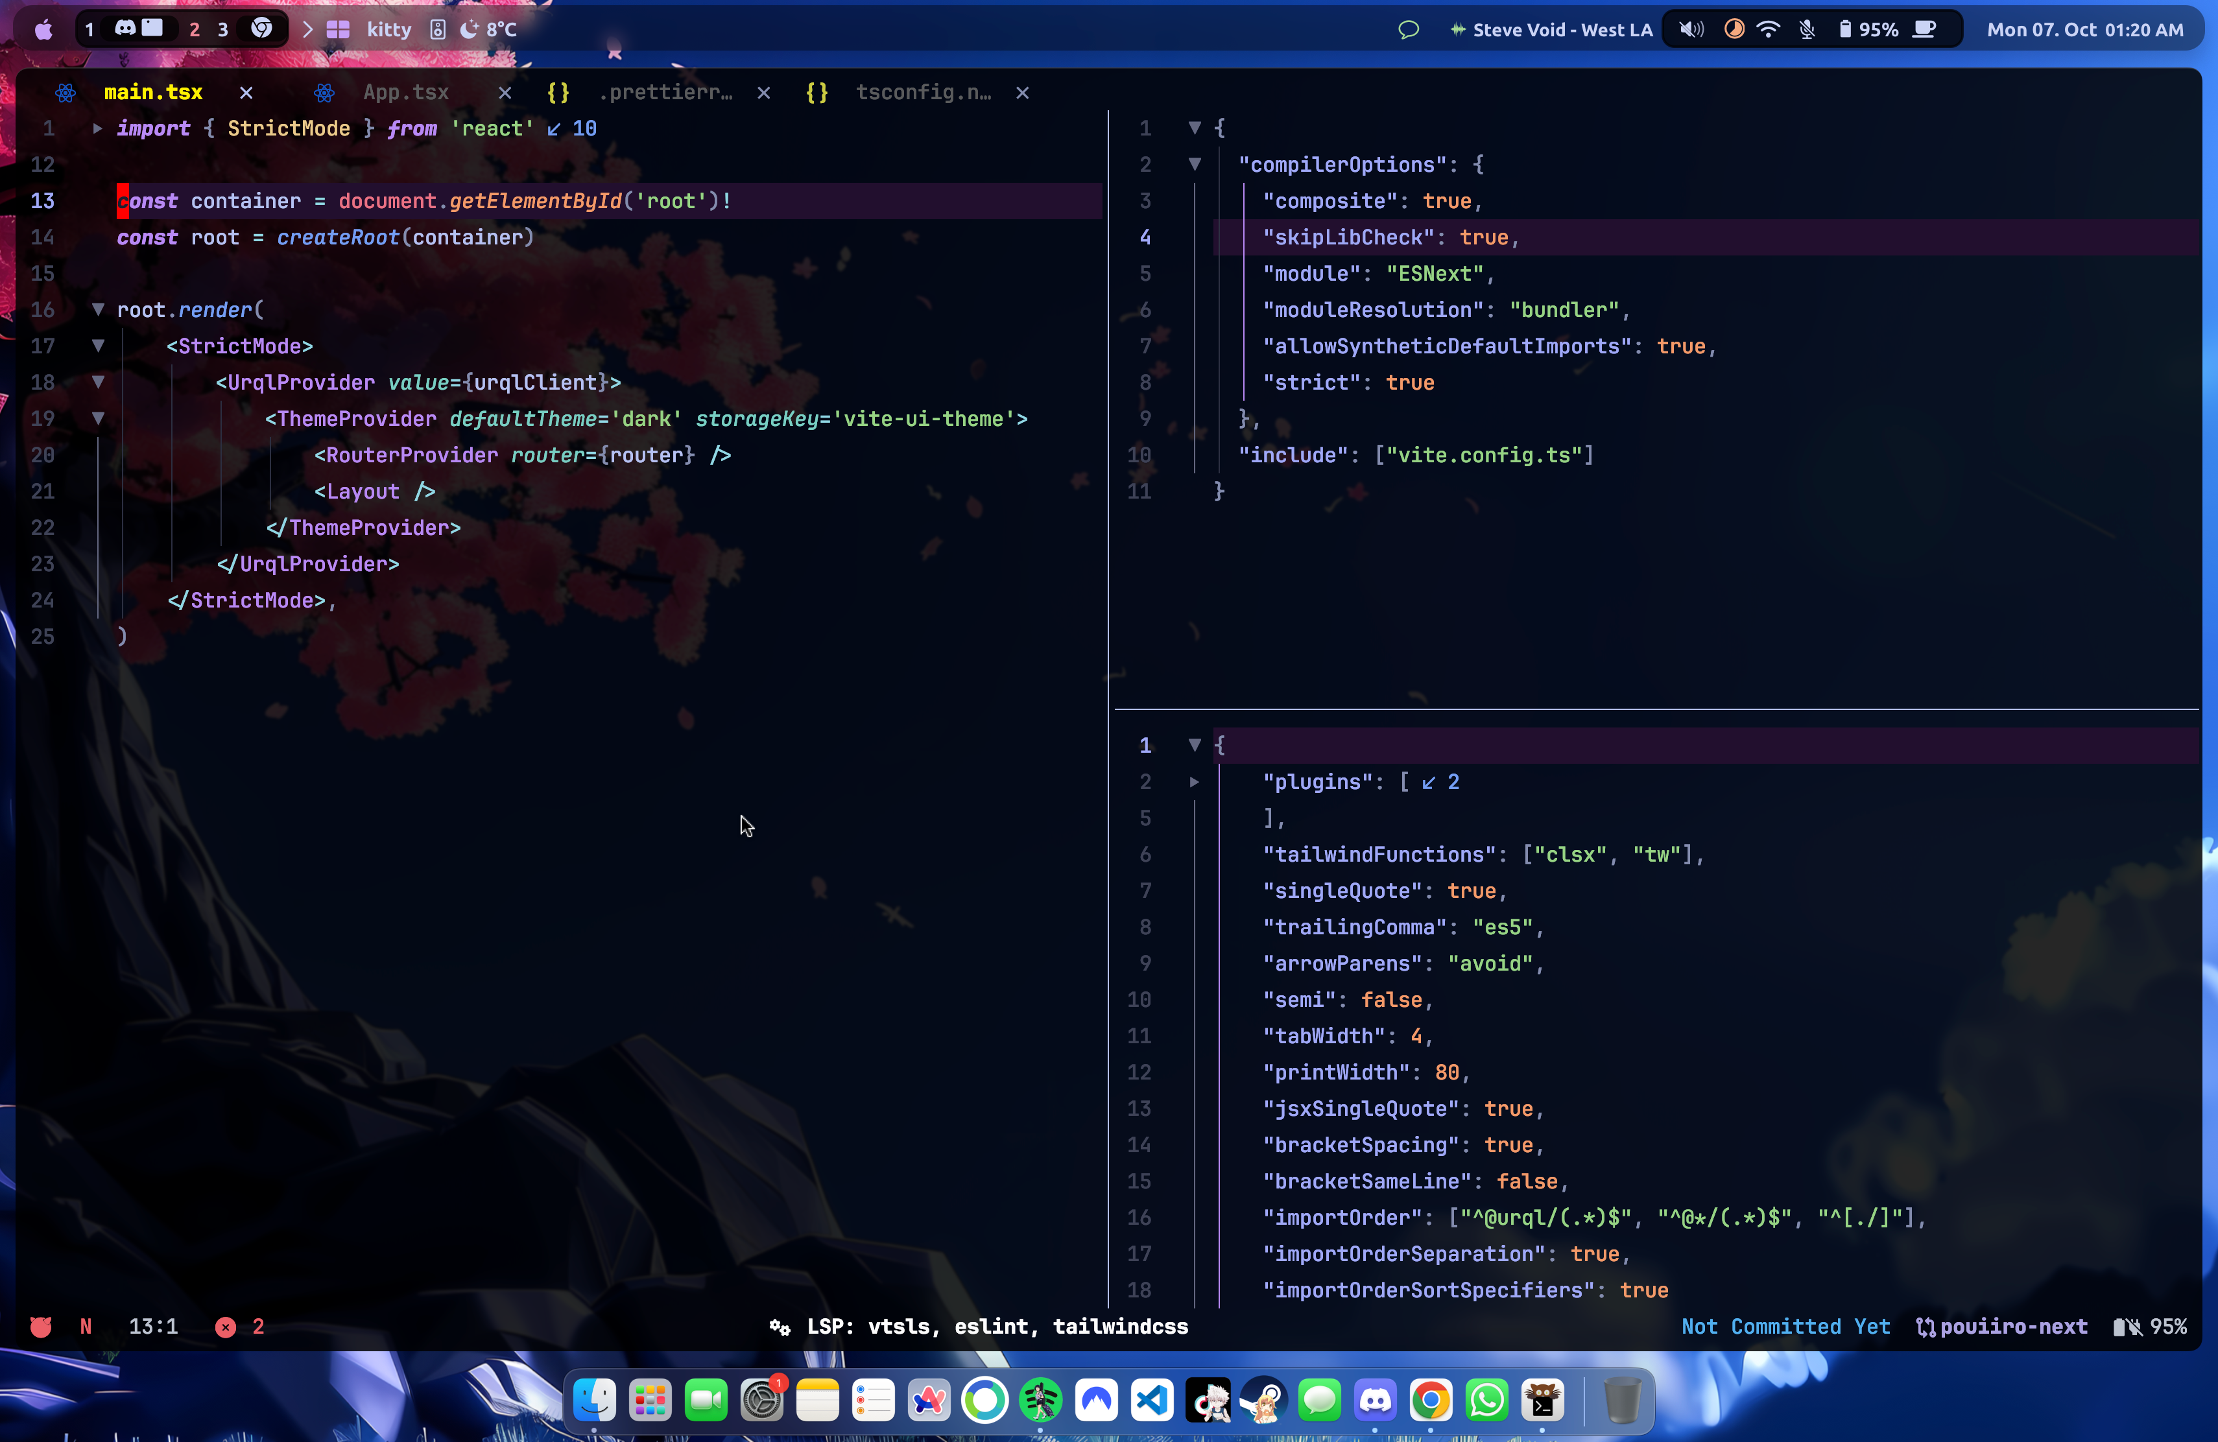Click the React icon on the main.tsx tab
This screenshot has width=2218, height=1442.
(x=66, y=92)
